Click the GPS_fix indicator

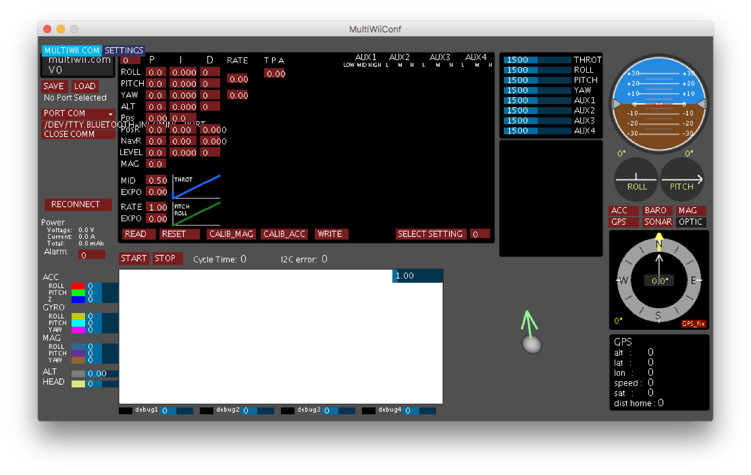693,324
